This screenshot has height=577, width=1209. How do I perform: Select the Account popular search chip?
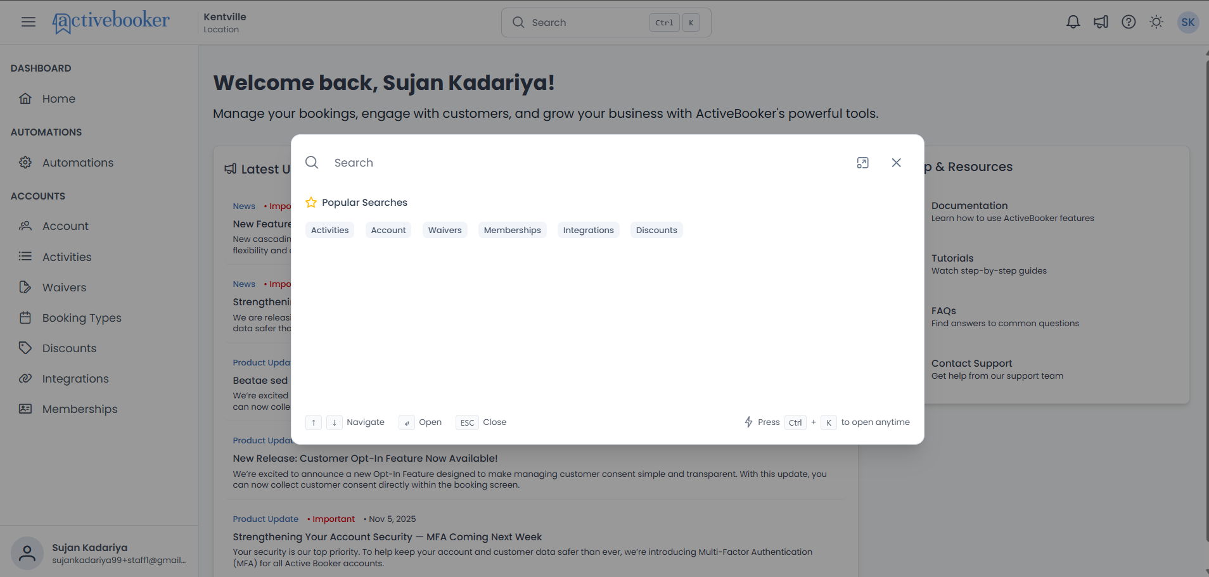(x=388, y=230)
